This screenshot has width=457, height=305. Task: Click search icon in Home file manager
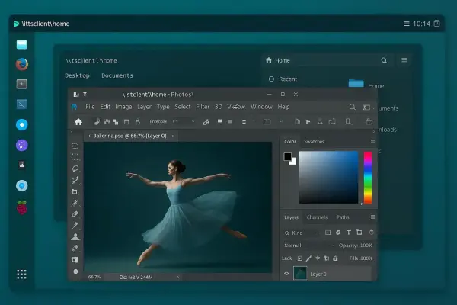tap(384, 60)
